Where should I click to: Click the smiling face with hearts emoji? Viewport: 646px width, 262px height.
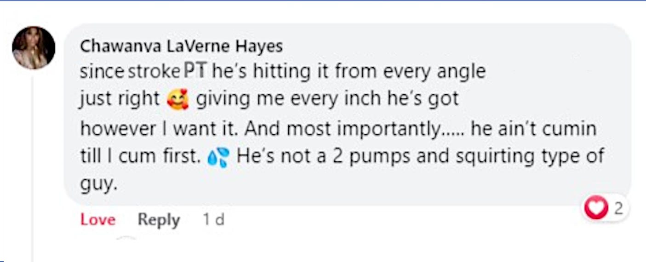tap(177, 100)
